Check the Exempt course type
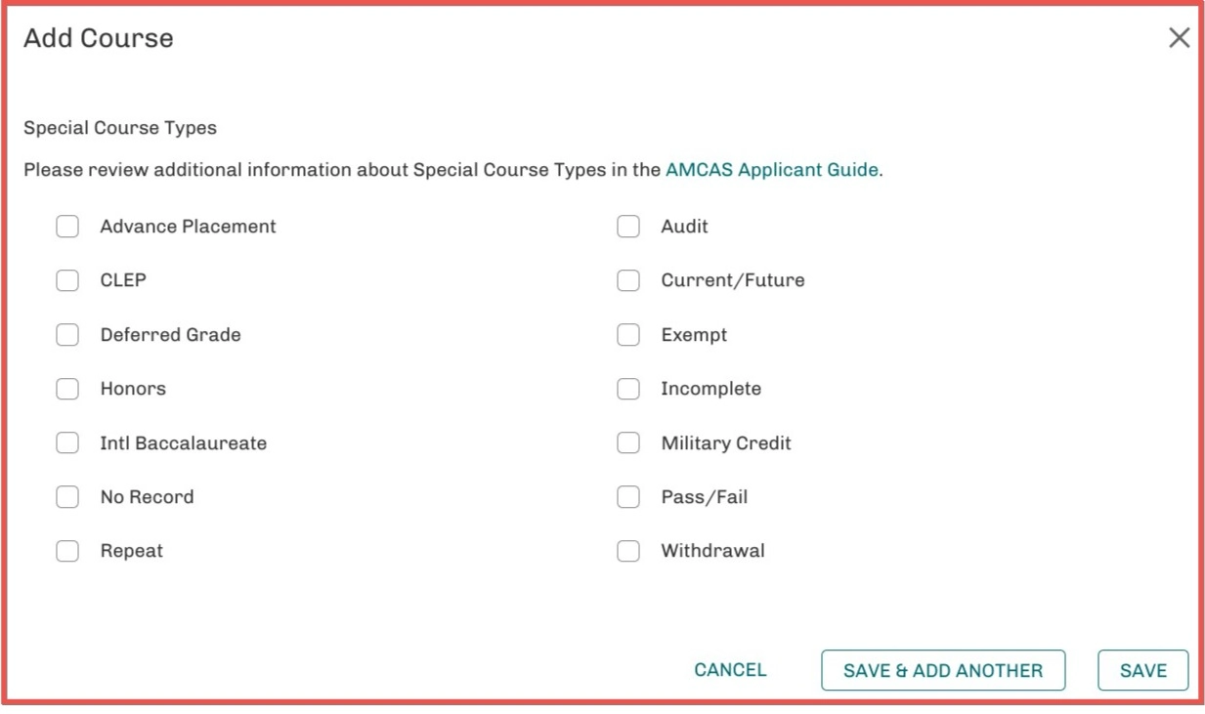This screenshot has width=1205, height=714. point(627,334)
